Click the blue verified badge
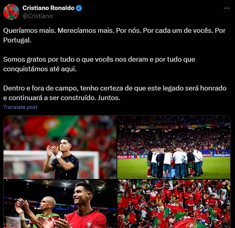Screen dimensions: 235x228 pos(79,8)
